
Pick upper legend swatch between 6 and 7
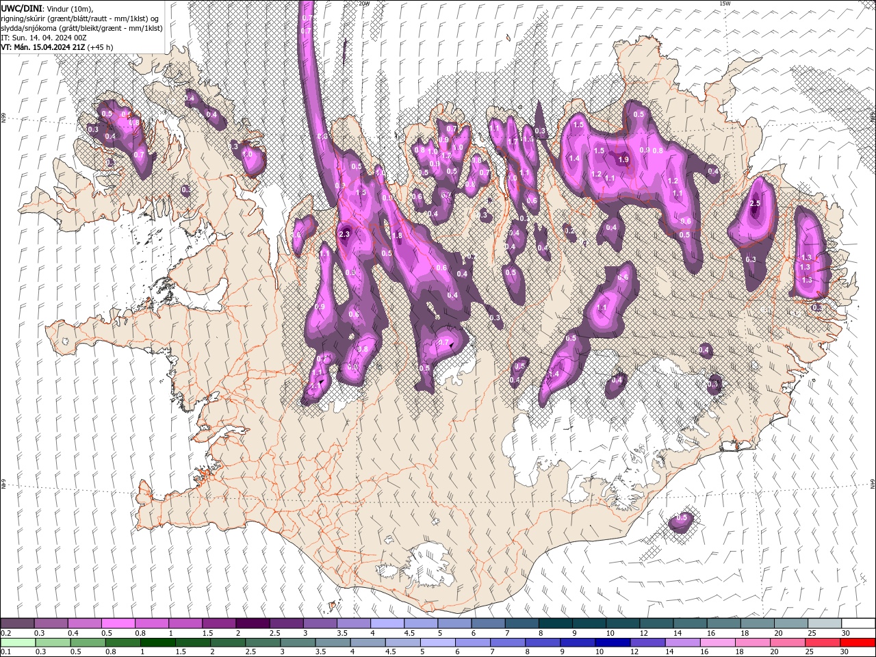coord(489,623)
